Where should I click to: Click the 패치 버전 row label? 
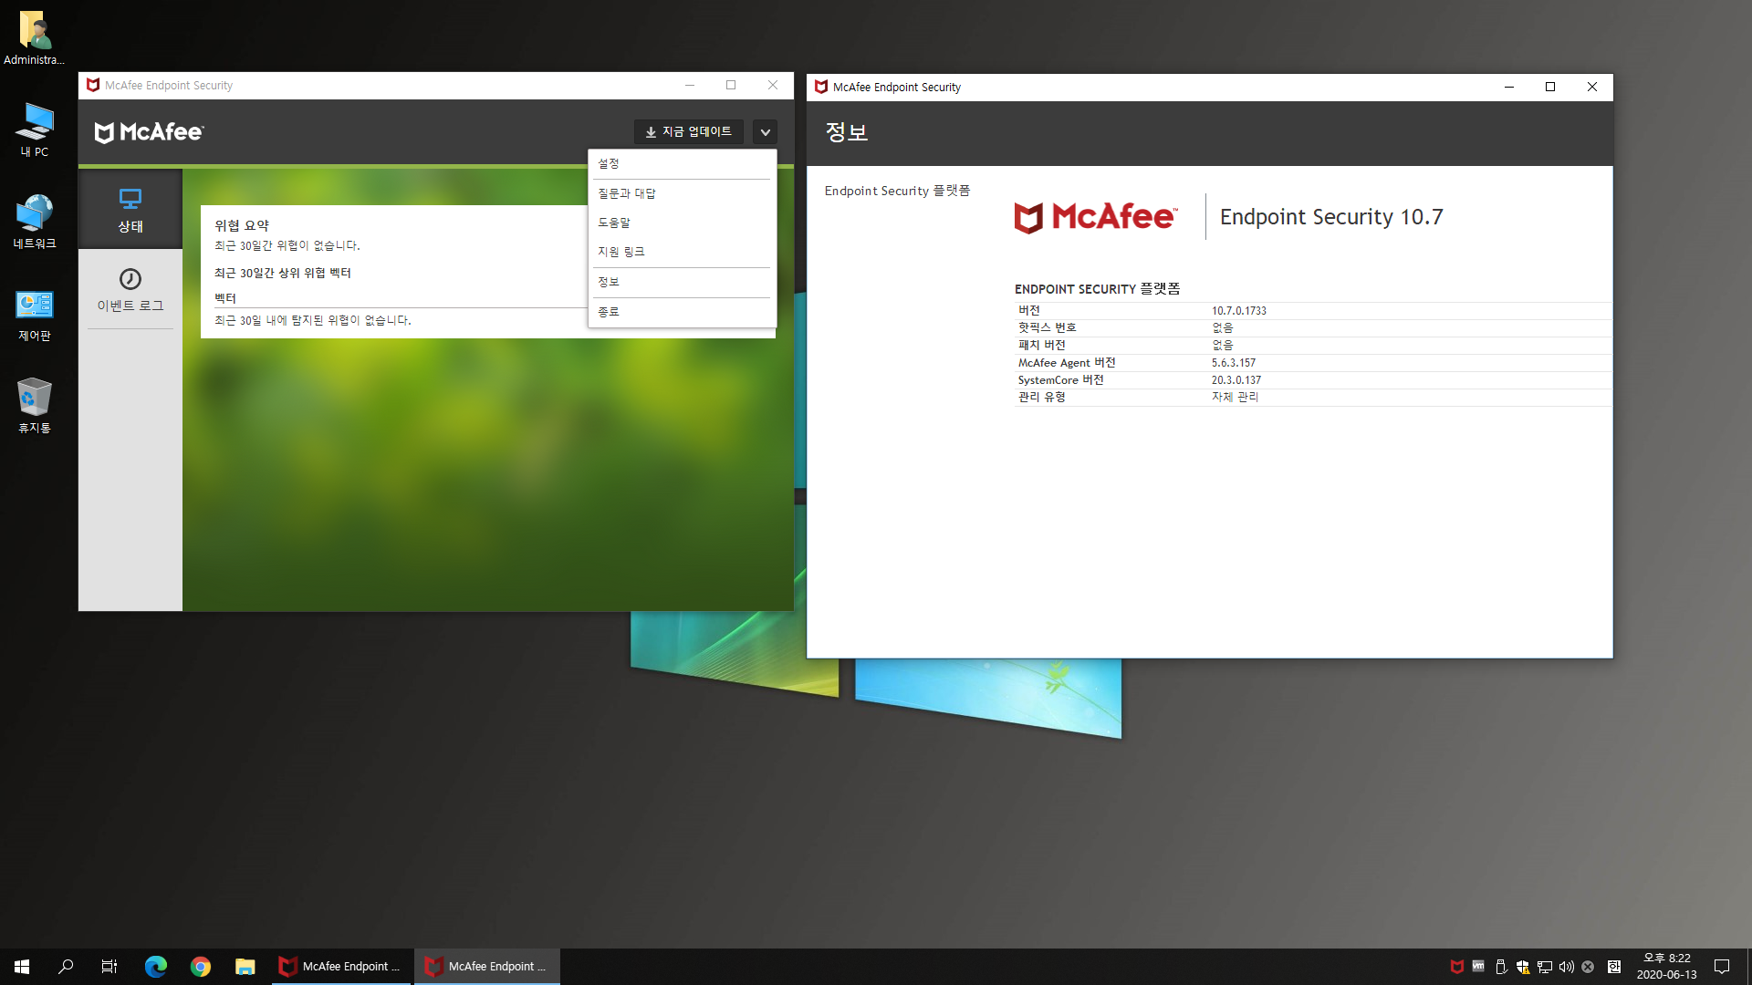pyautogui.click(x=1041, y=345)
